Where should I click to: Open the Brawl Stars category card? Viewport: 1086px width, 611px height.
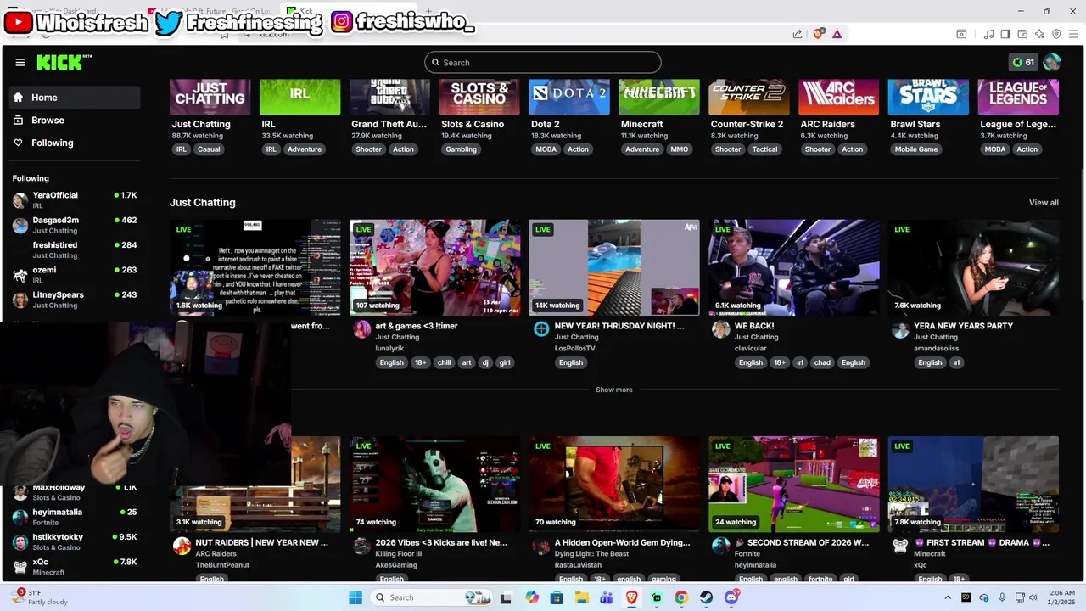click(928, 97)
